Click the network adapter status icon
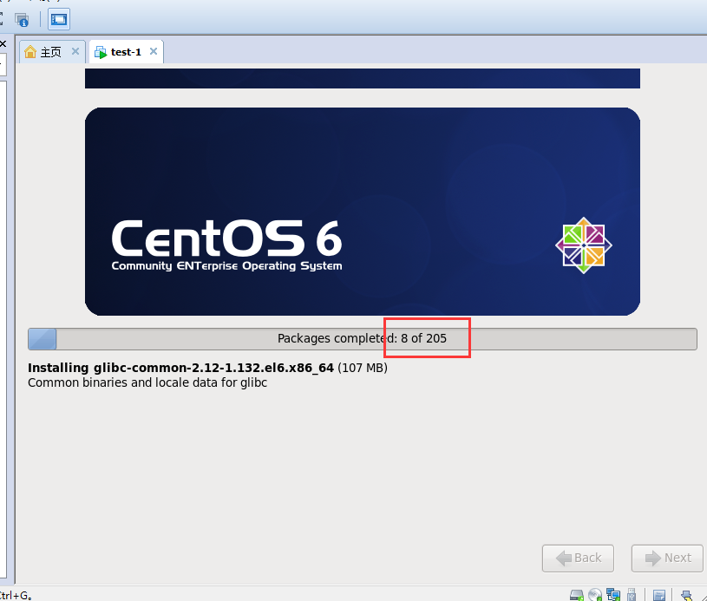 (613, 595)
